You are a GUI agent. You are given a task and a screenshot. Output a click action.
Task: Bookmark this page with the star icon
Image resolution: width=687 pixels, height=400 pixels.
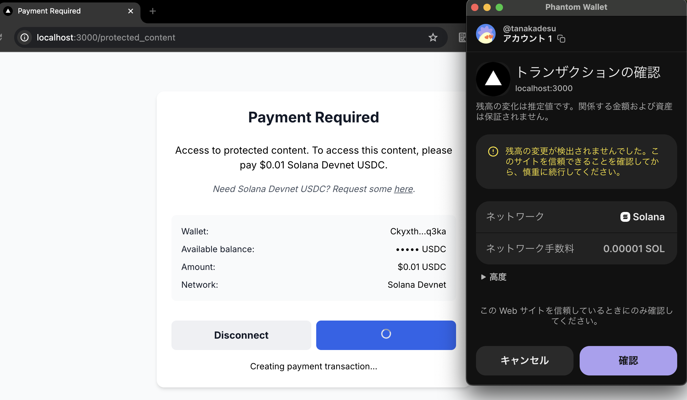433,37
